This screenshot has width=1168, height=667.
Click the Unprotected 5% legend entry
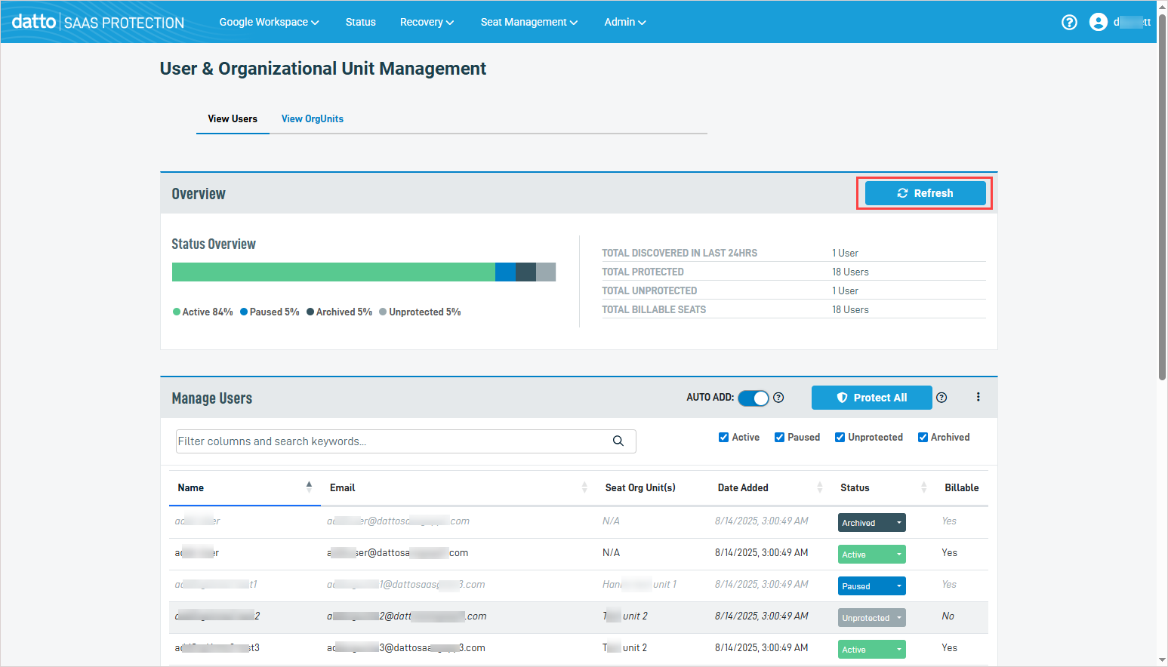click(x=420, y=312)
